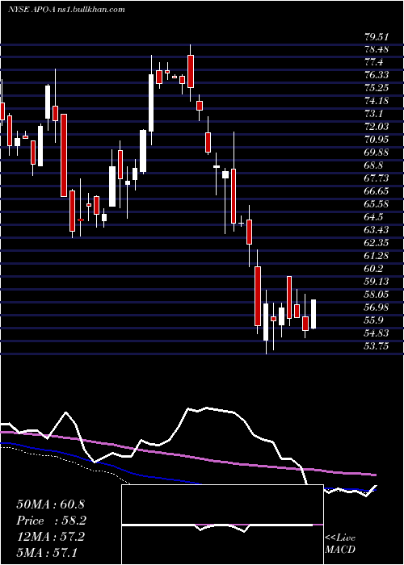Click the 12MA : 57.2 readout
This screenshot has height=565, width=404.
click(x=50, y=537)
